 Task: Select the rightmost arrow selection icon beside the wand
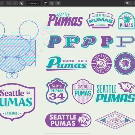click(x=58, y=3)
